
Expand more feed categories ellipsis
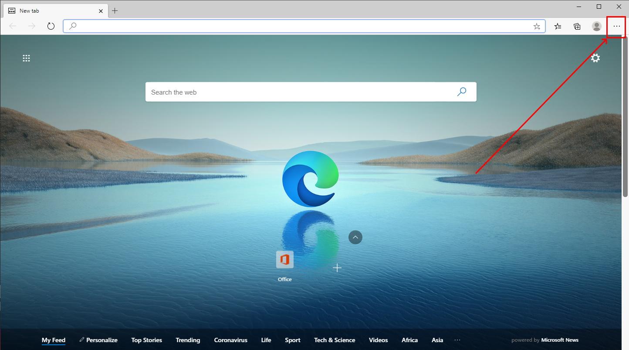pyautogui.click(x=457, y=340)
